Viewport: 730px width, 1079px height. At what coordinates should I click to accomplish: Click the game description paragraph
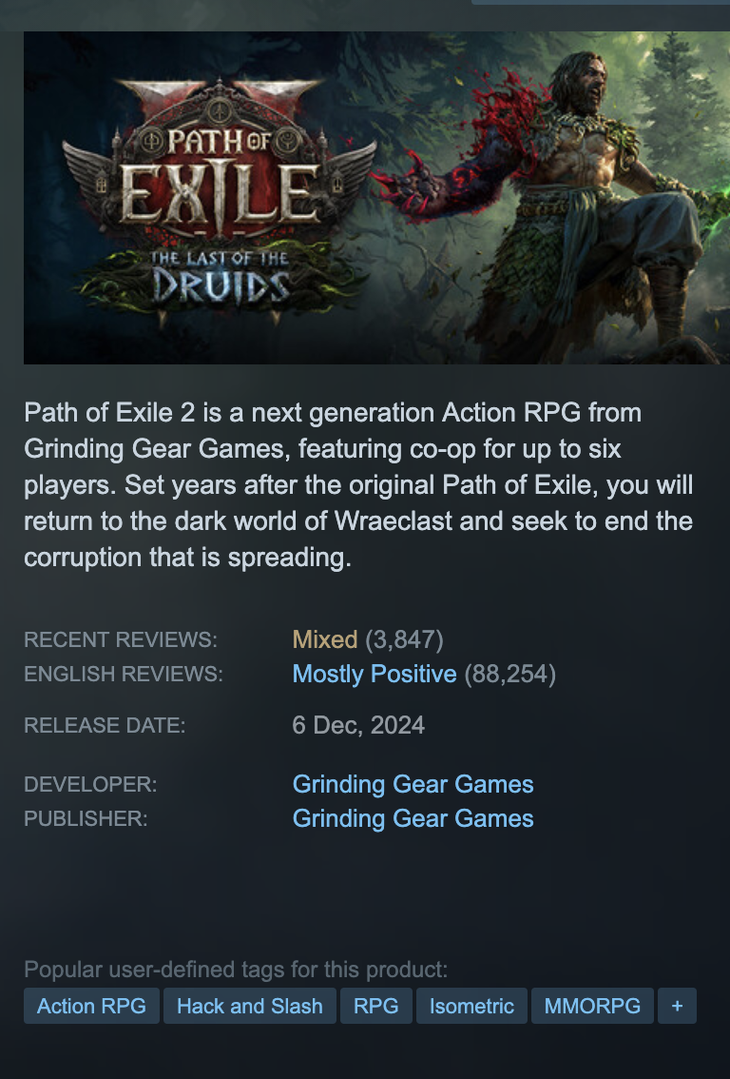pyautogui.click(x=358, y=485)
